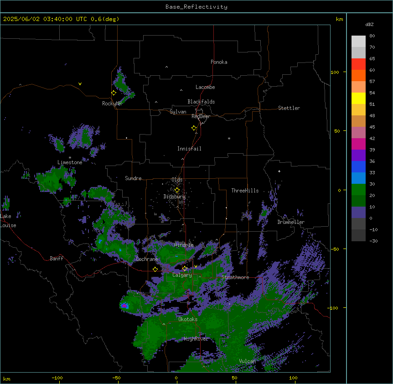Click the yellow diamond marker near Cochrane

coord(155,269)
